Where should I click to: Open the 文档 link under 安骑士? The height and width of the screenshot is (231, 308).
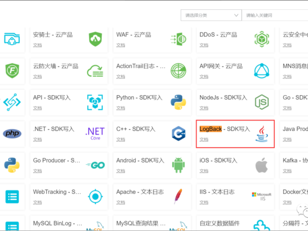pos(37,45)
